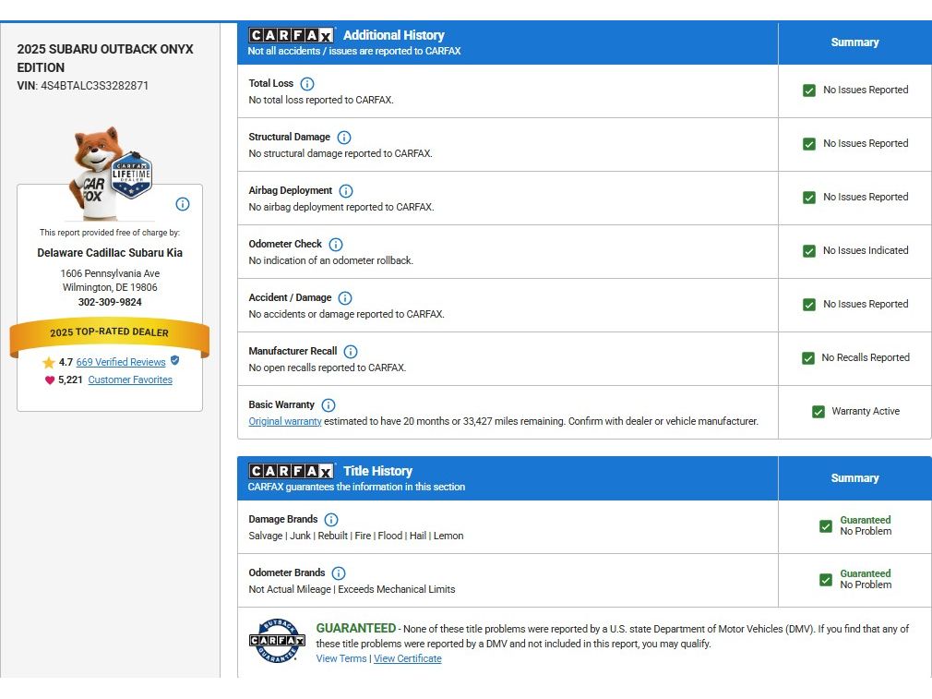Viewport: 932px width, 699px height.
Task: Click 'No open recalls reported to CARFAX.' text
Action: (x=328, y=368)
